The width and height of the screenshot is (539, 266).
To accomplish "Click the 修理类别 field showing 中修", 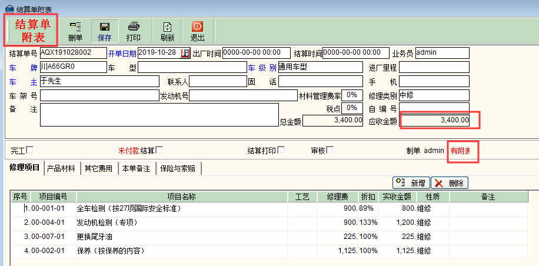I will coord(434,95).
